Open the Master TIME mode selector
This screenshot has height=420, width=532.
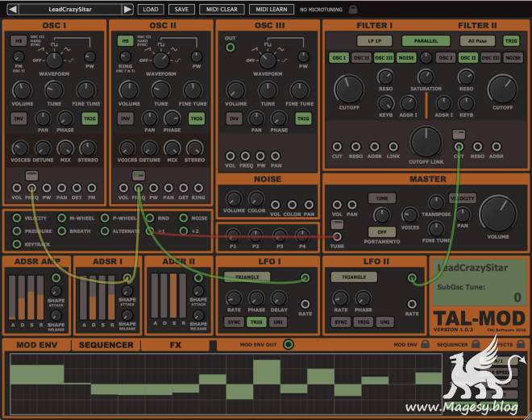382,198
